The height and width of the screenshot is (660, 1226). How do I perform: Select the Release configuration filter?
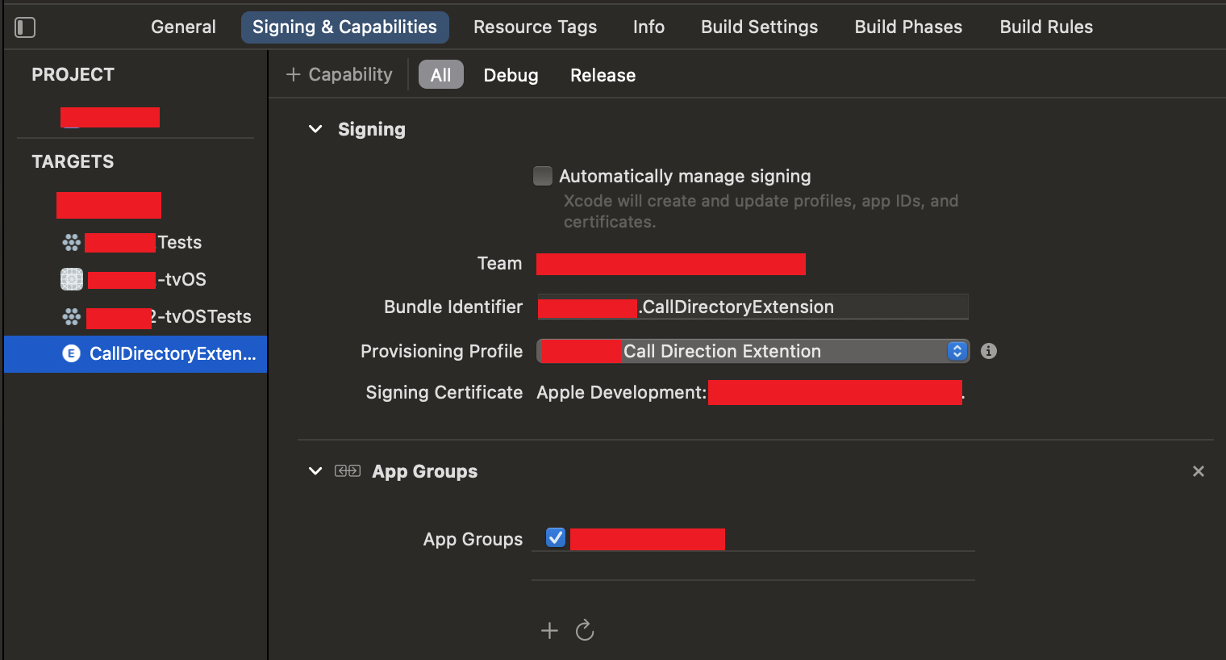pyautogui.click(x=603, y=75)
